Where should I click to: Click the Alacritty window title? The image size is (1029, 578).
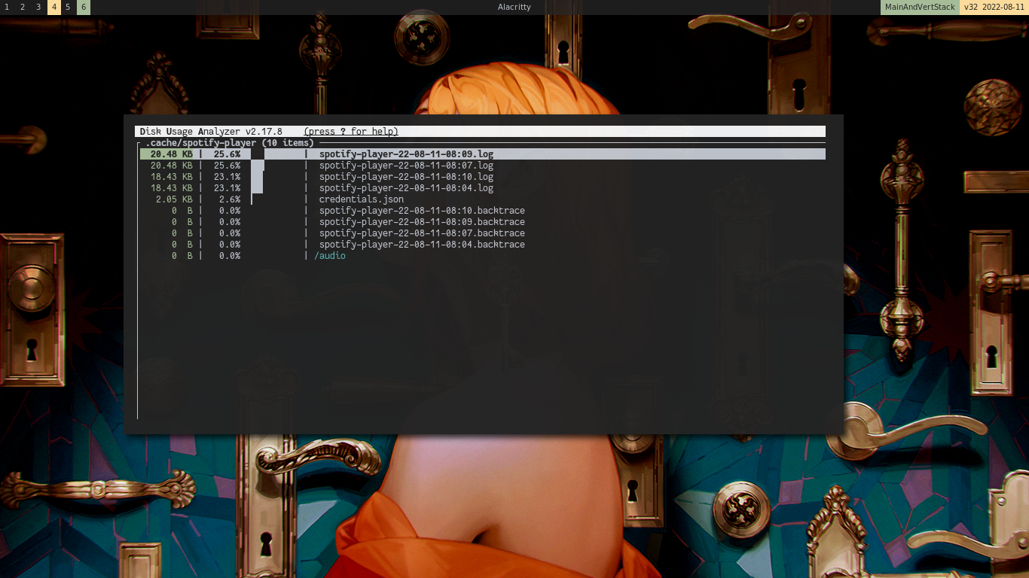point(514,8)
